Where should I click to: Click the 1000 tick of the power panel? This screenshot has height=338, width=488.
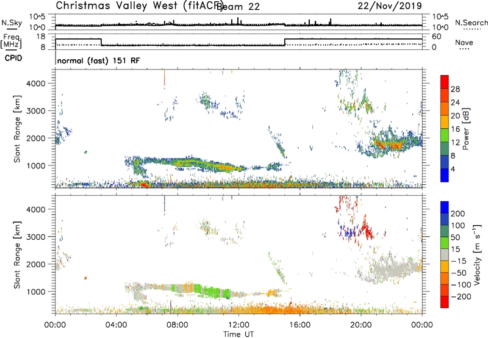coord(35,165)
